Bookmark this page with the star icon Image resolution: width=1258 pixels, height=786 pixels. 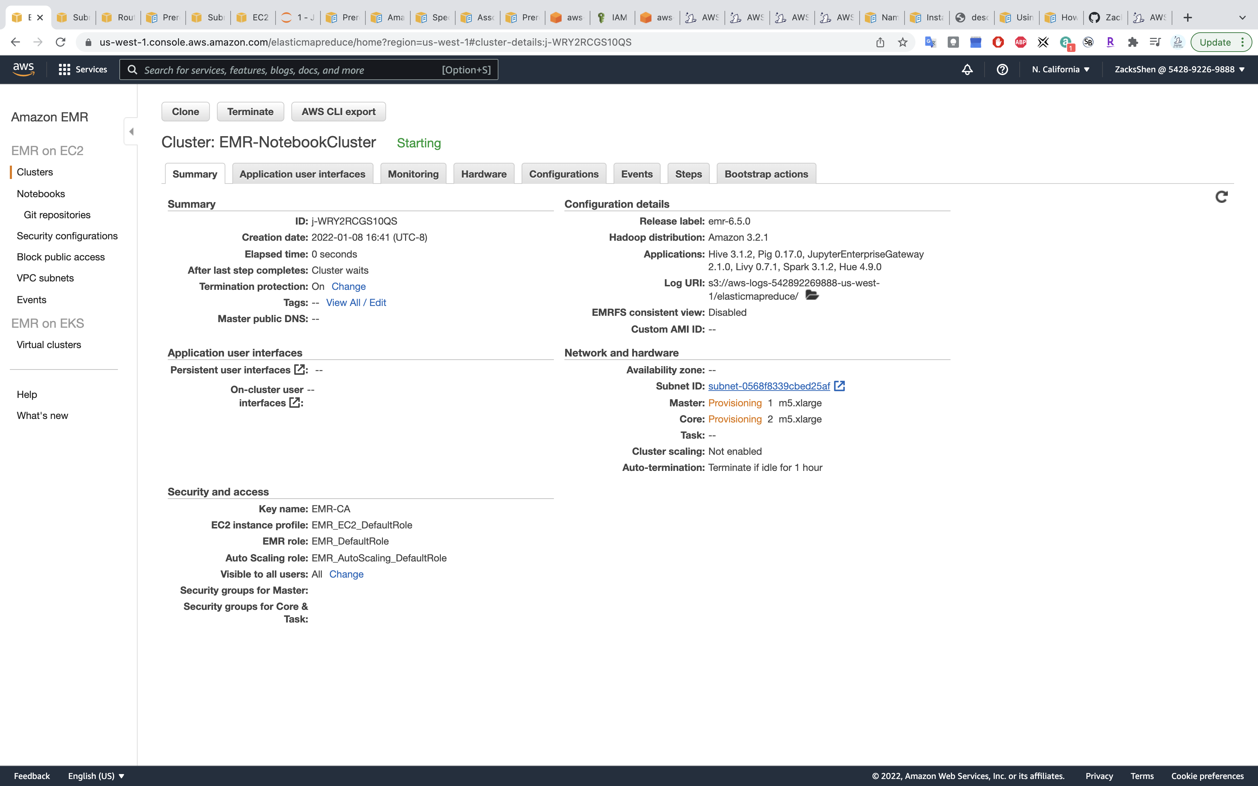pos(903,42)
